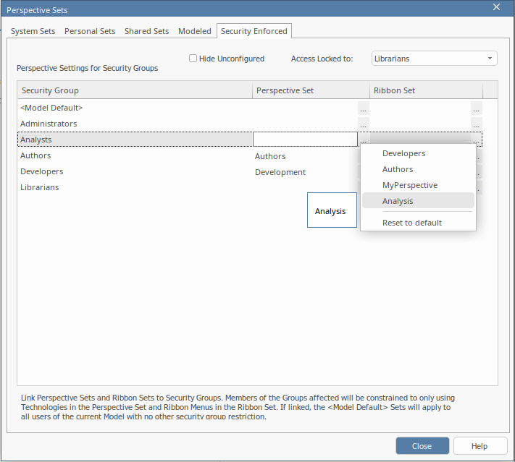Select MyPerspective from the popup menu
The image size is (515, 462).
(409, 185)
